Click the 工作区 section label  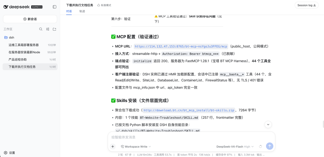[x=8, y=29]
